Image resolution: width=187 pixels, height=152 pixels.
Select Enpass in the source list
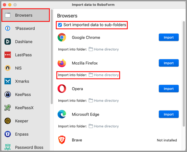coord(22,134)
